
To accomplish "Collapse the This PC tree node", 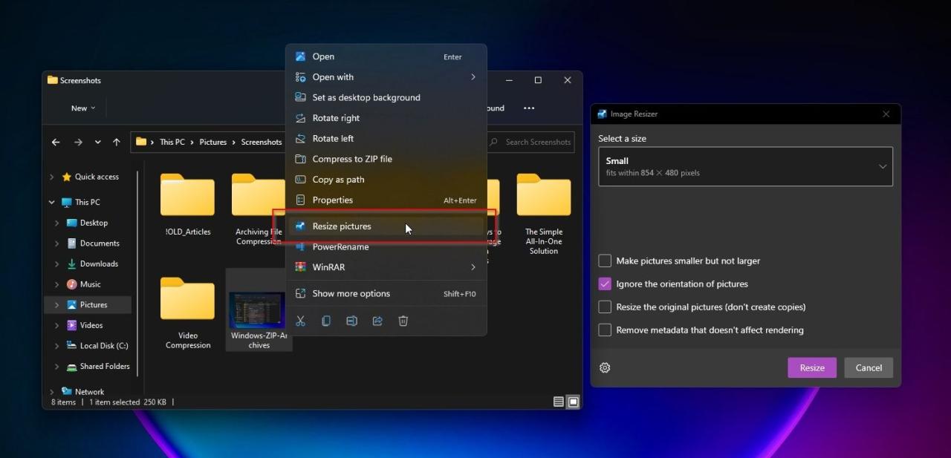I will pos(51,202).
